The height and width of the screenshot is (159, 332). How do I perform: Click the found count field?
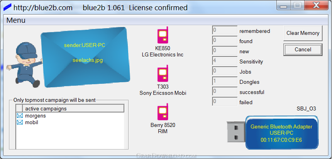coord(225,40)
